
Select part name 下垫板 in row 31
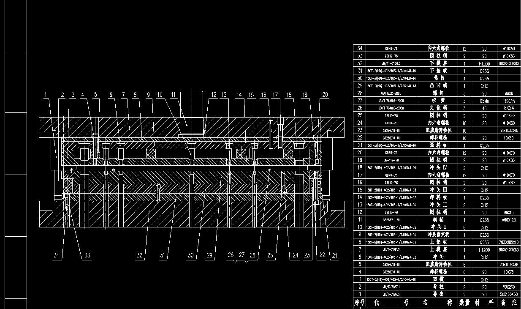(438, 71)
